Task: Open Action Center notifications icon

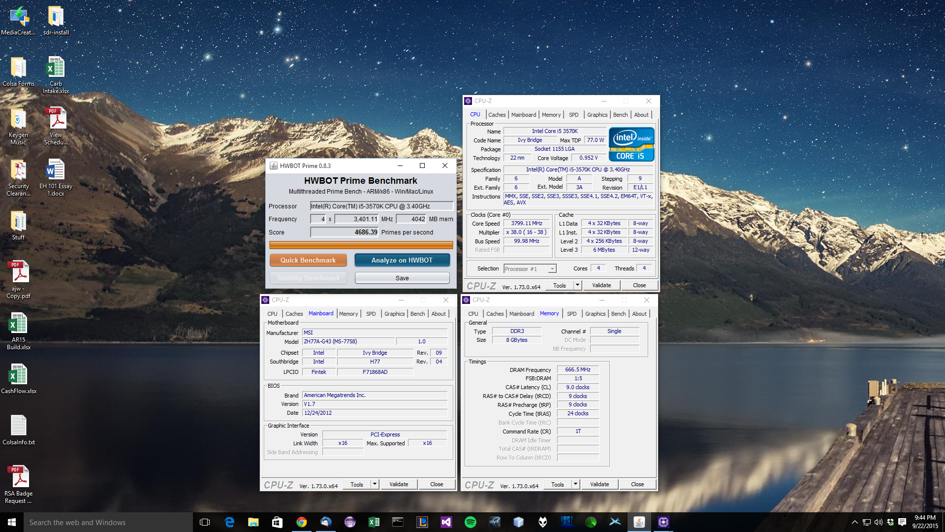Action: (902, 522)
